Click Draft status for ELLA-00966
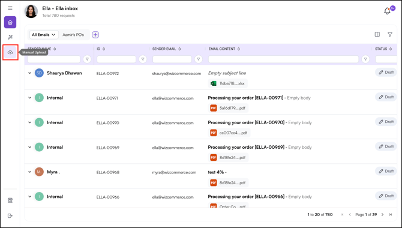This screenshot has width=402, height=228. pos(386,196)
